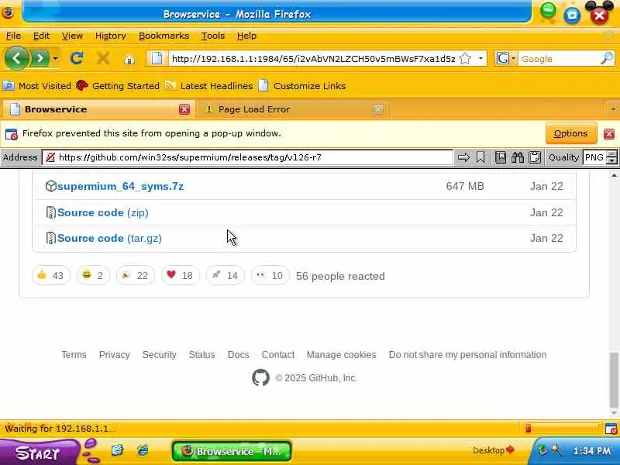The height and width of the screenshot is (465, 620).
Task: Click the Windows Start button
Action: (40, 453)
